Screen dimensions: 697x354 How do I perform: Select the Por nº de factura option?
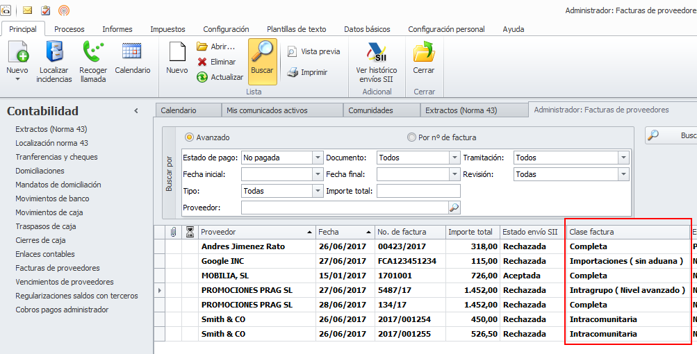412,137
